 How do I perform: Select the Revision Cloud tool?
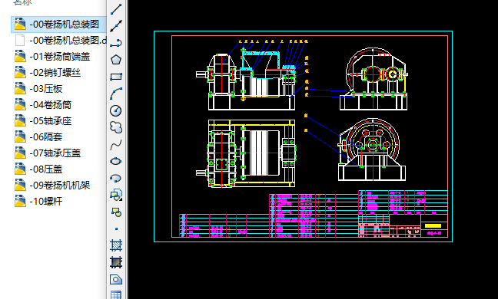click(x=116, y=127)
